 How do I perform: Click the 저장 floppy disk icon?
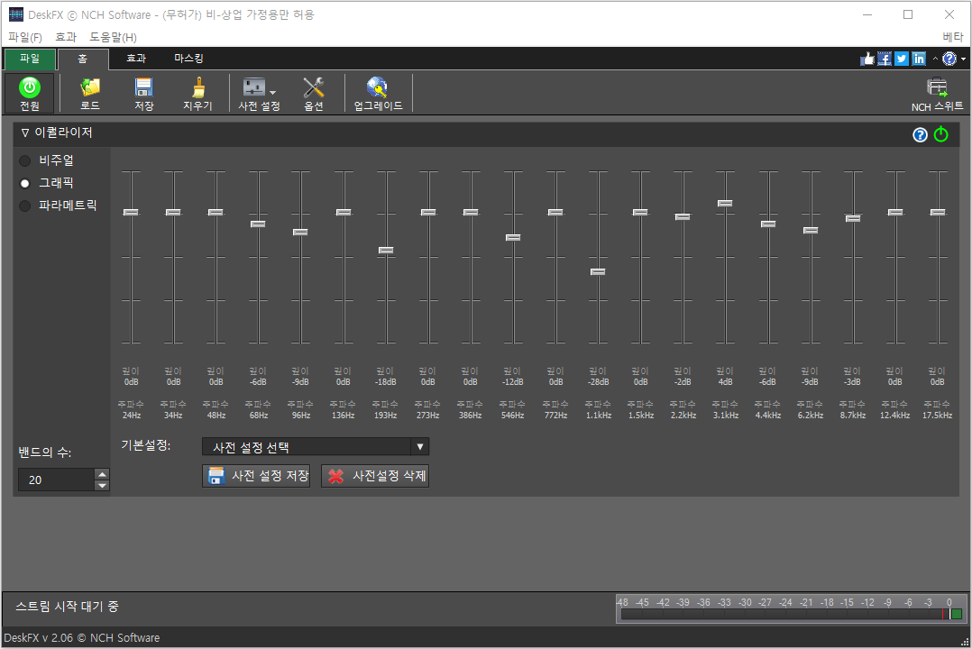(143, 87)
